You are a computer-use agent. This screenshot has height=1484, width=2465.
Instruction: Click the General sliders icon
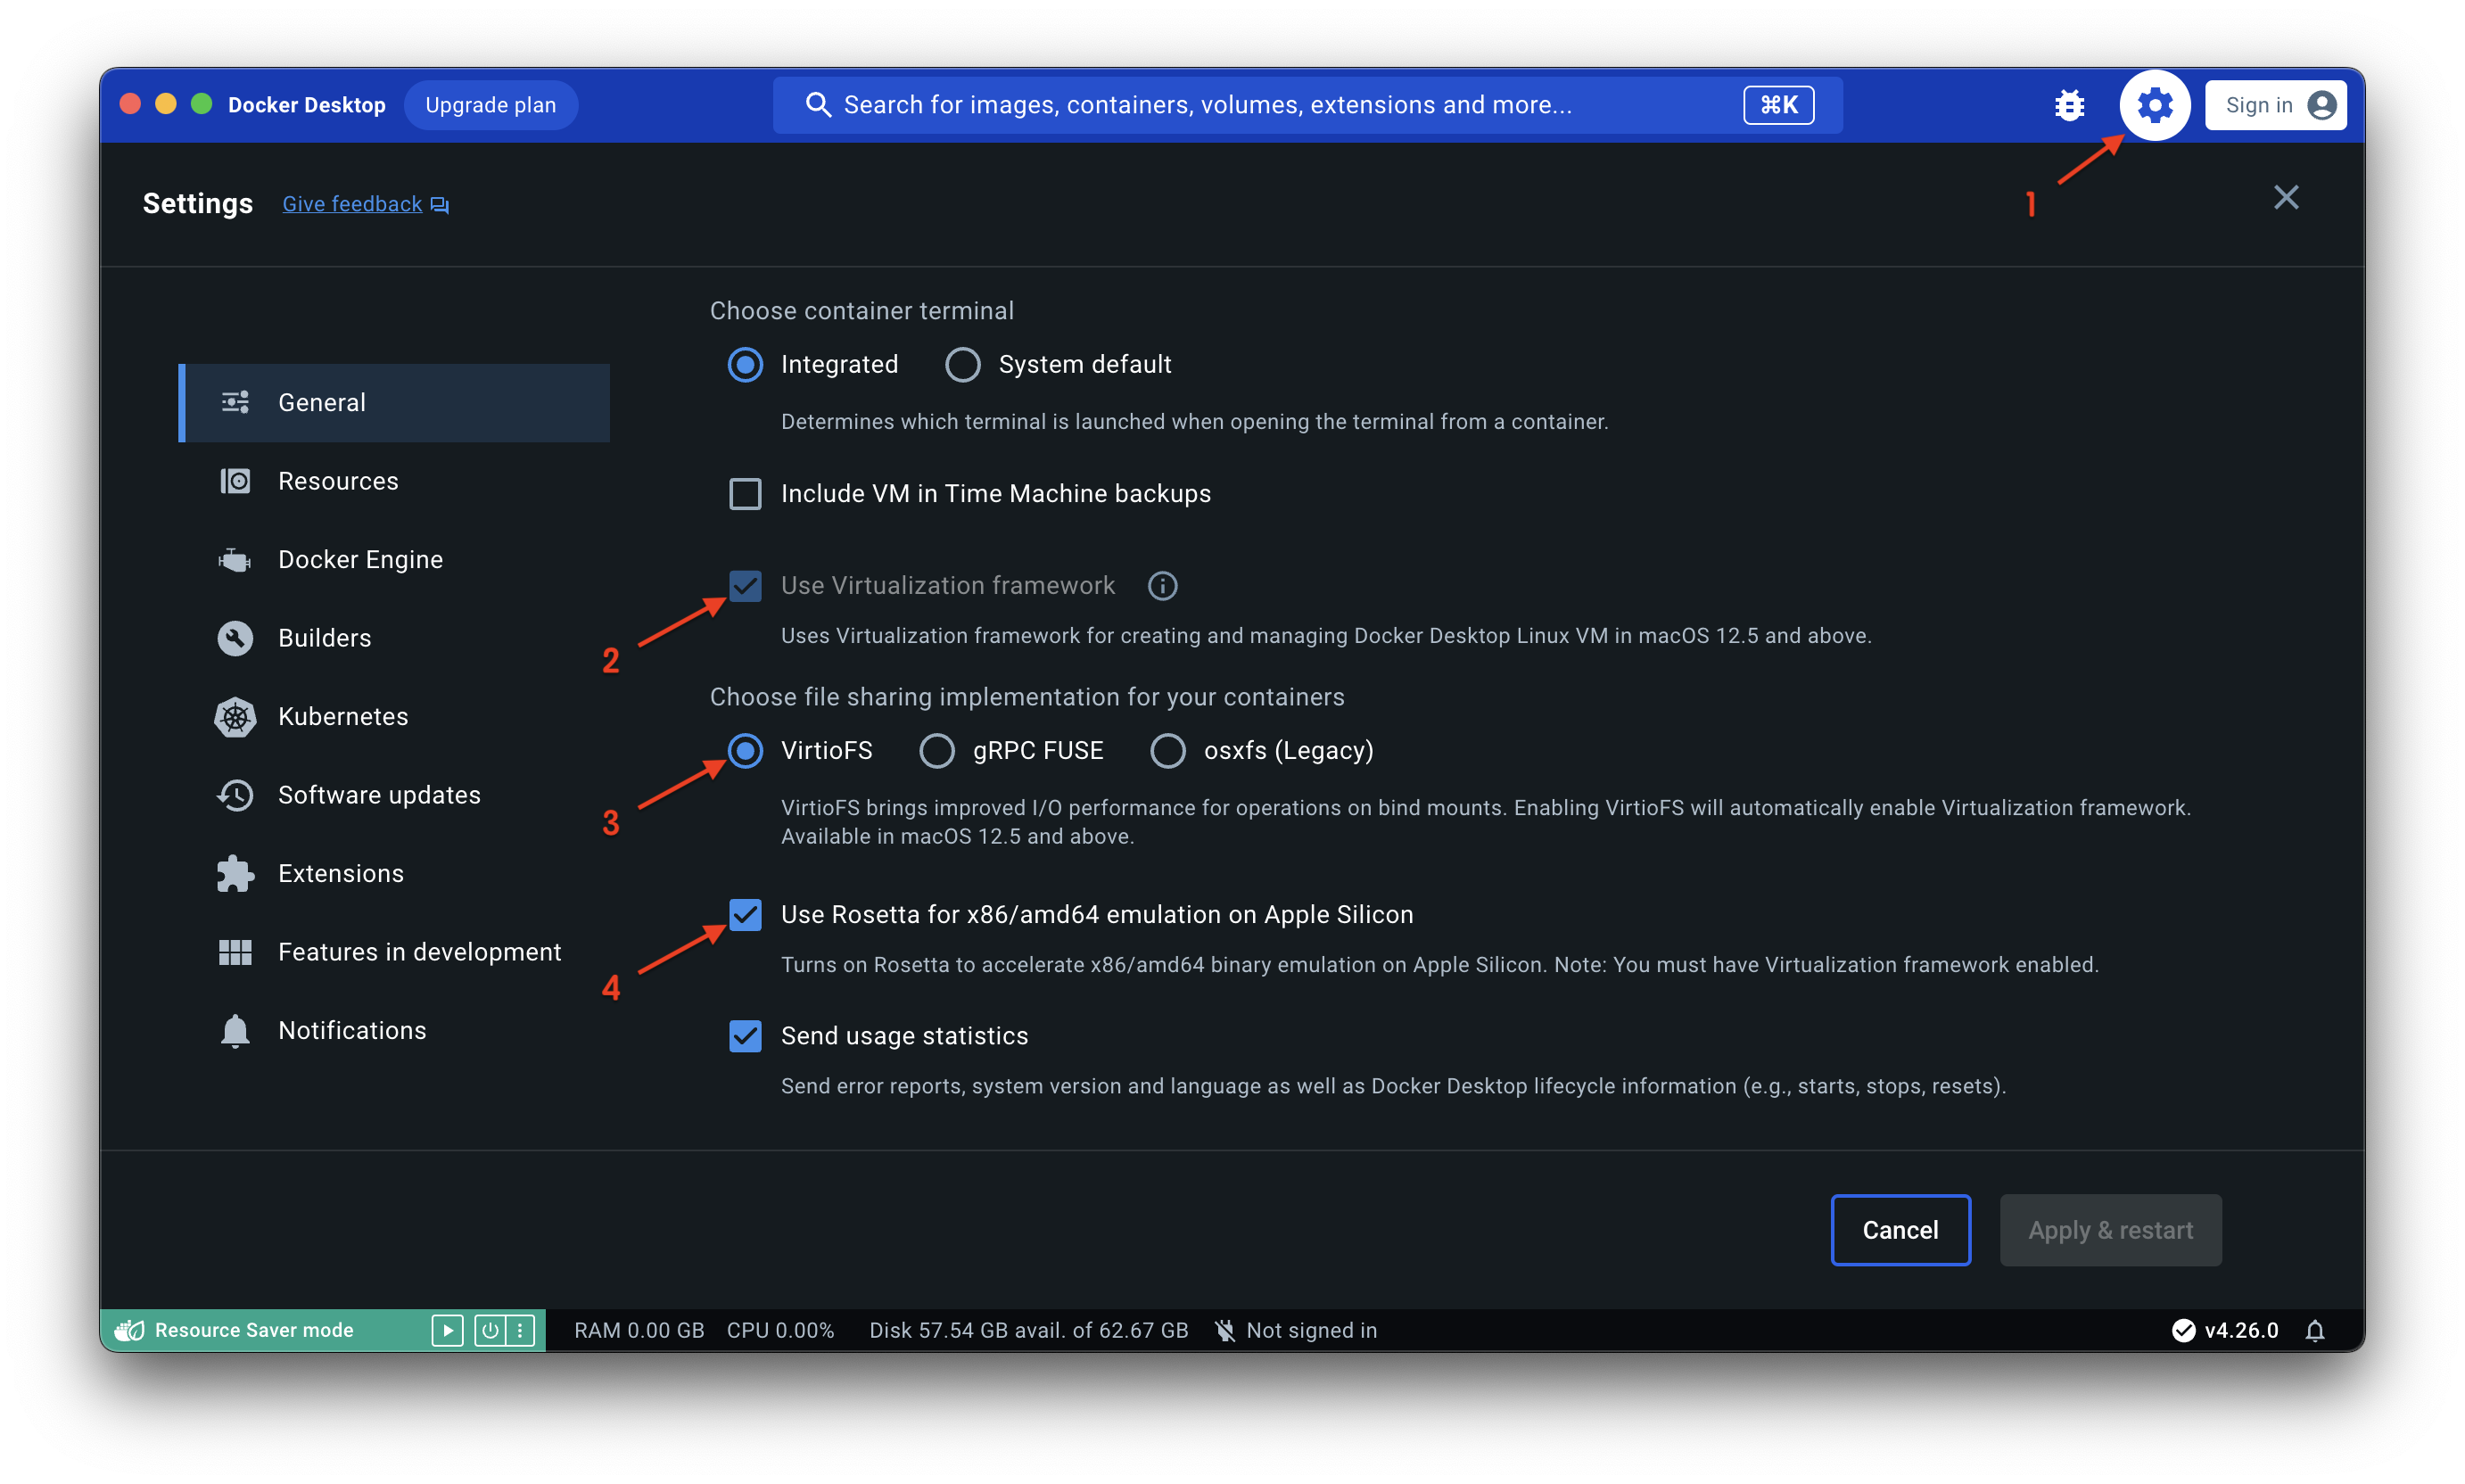click(235, 402)
